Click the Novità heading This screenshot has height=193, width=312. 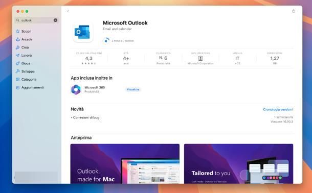77,109
